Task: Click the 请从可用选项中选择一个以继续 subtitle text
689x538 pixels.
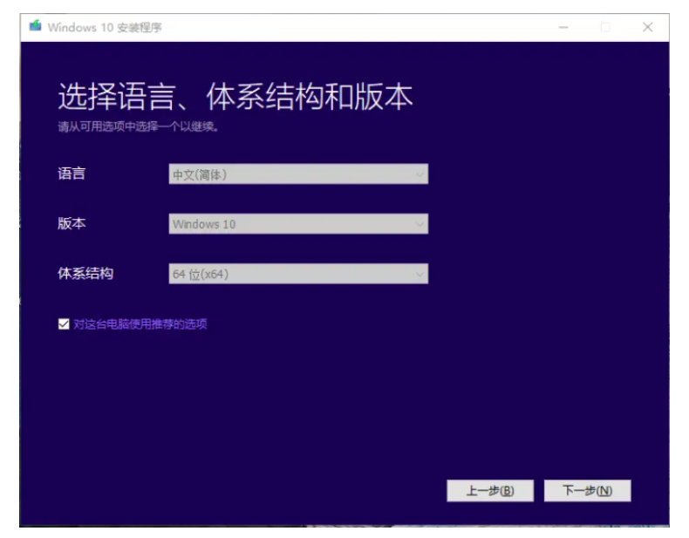Action: click(x=139, y=126)
